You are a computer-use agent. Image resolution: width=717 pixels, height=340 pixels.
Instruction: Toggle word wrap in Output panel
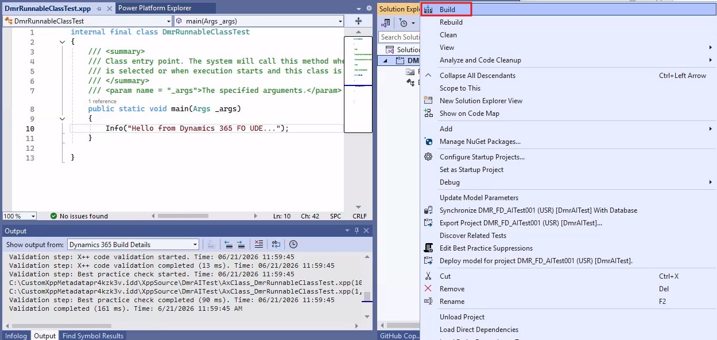click(276, 244)
